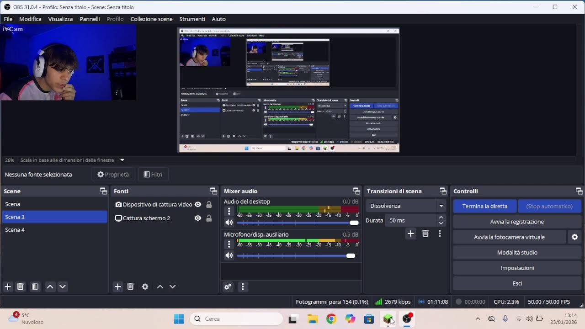The height and width of the screenshot is (329, 585).
Task: Remove selected source with Fonti trash icon
Action: 130,287
